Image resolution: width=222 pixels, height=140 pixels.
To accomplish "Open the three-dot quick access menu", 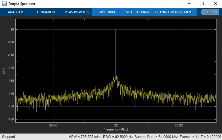I will click(215, 12).
